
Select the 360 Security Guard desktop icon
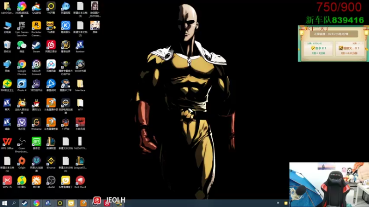pos(7,85)
